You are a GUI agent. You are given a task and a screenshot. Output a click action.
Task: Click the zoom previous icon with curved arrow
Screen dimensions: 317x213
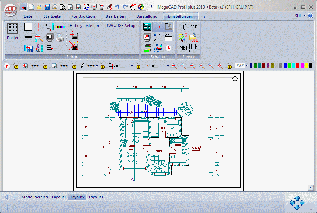[220, 66]
